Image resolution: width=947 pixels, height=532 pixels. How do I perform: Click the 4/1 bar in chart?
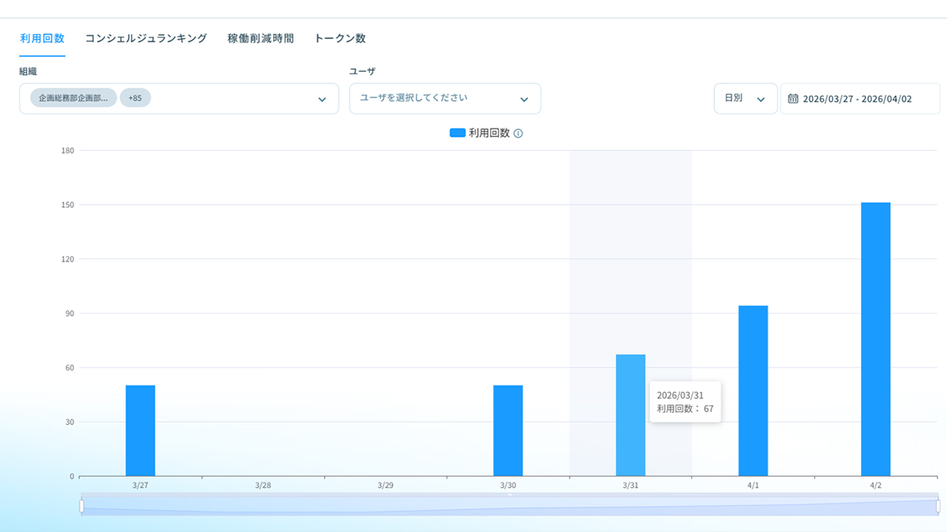[753, 391]
